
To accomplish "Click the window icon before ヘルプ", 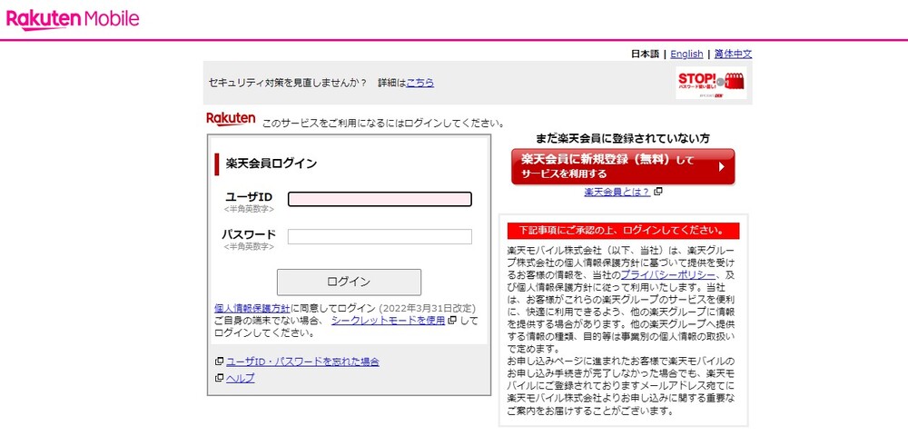I will pyautogui.click(x=219, y=378).
